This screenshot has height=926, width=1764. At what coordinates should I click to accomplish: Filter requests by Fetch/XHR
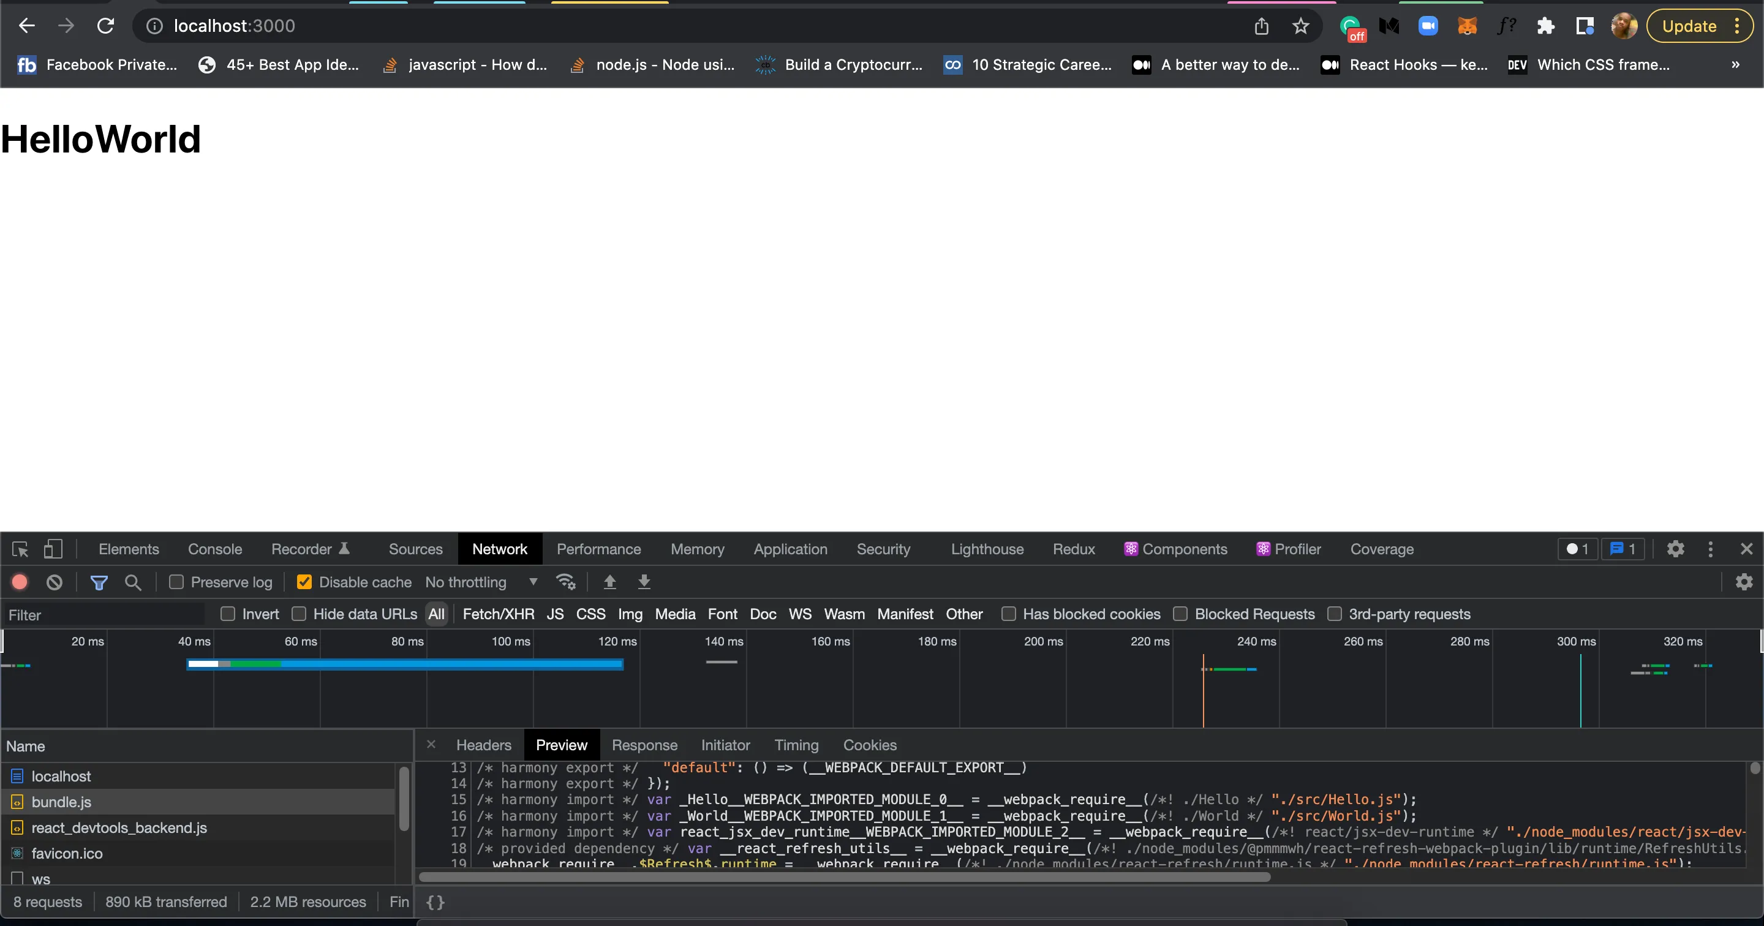click(x=498, y=614)
